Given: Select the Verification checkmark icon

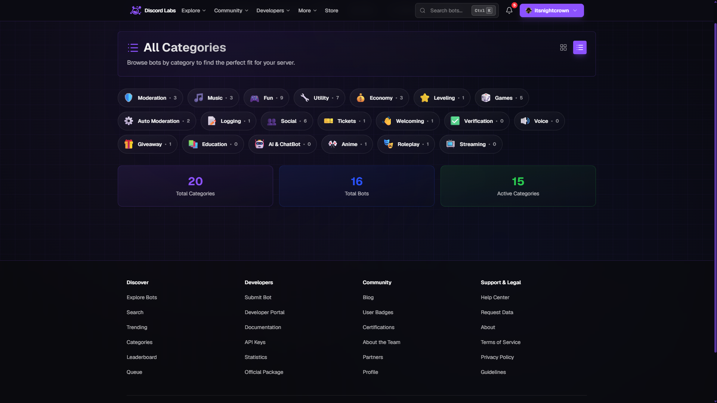Looking at the screenshot, I should coord(455,121).
